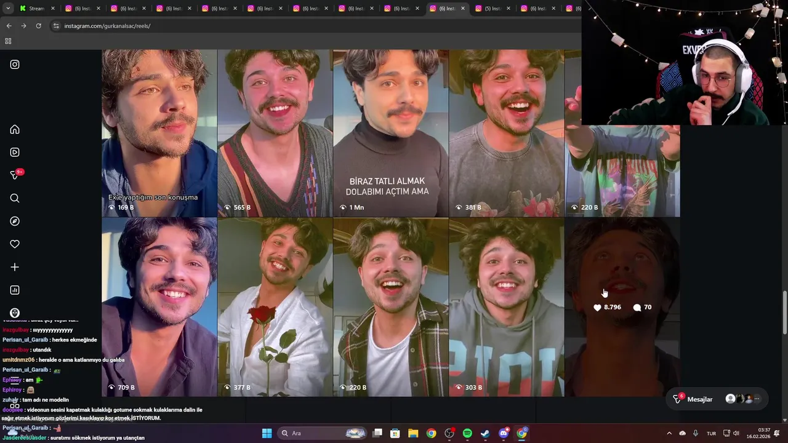
Task: Click the page vertical scrollbar
Action: tap(784, 313)
